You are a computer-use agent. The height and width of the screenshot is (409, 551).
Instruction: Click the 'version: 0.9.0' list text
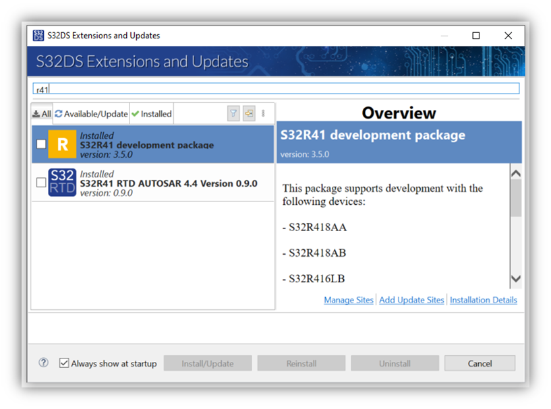tap(106, 193)
